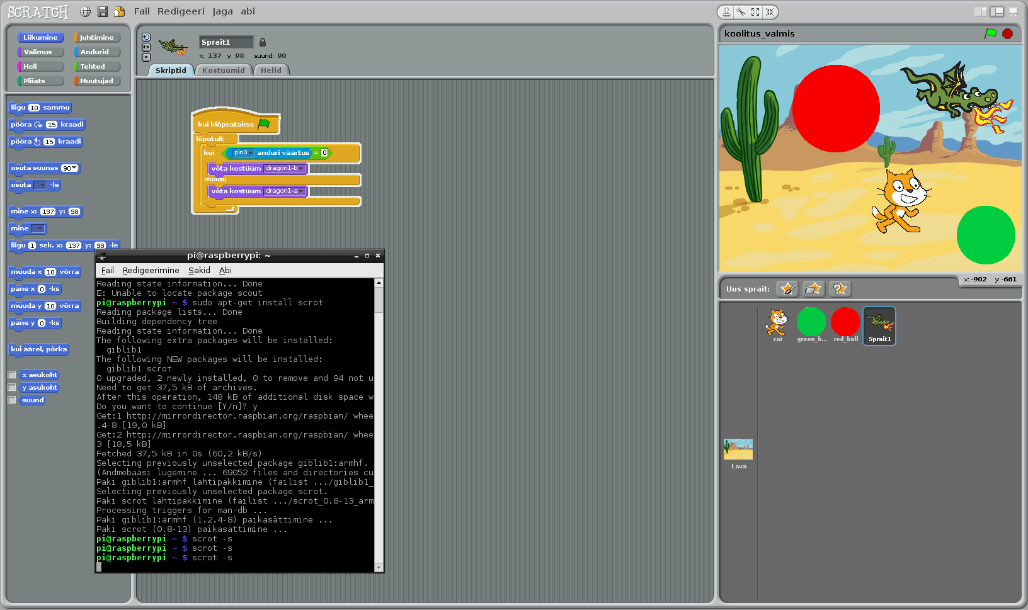1028x610 pixels.
Task: Switch to the Kostüümid tab
Action: click(x=223, y=71)
